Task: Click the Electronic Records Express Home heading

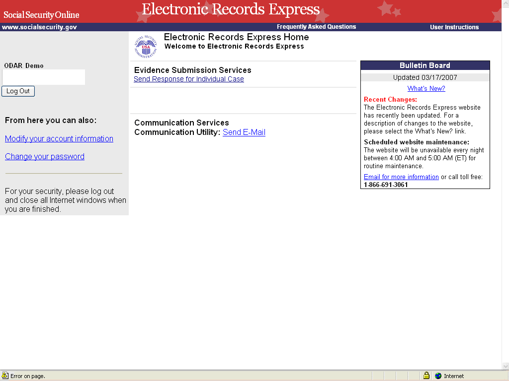Action: click(236, 37)
